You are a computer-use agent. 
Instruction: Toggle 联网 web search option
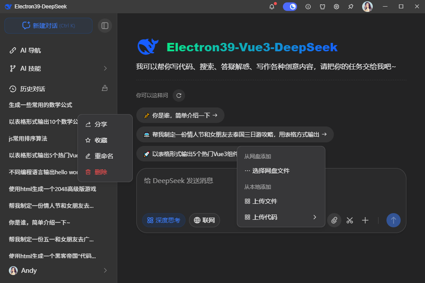coord(205,220)
